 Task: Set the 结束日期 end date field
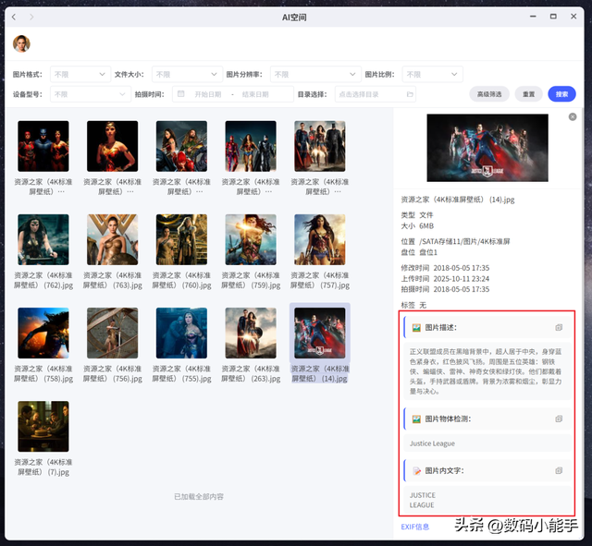(255, 94)
